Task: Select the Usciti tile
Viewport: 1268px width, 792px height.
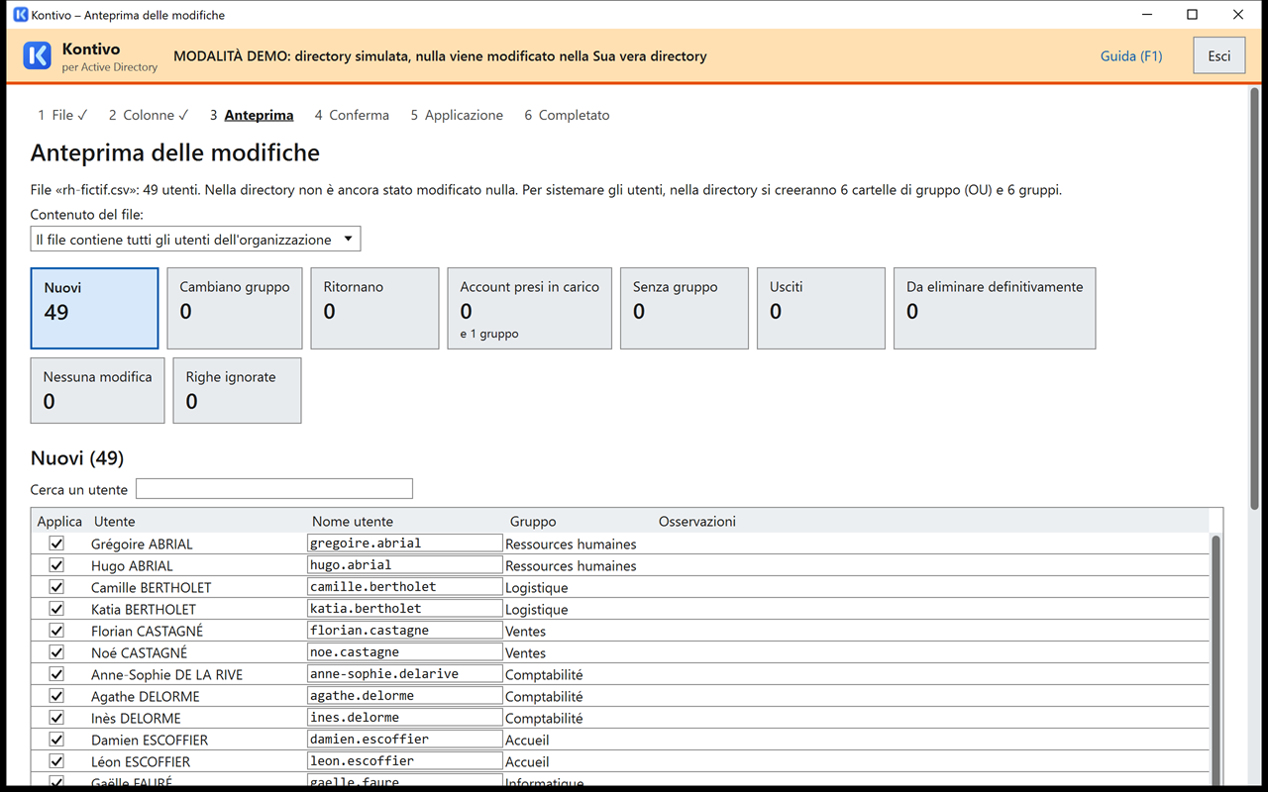Action: (821, 308)
